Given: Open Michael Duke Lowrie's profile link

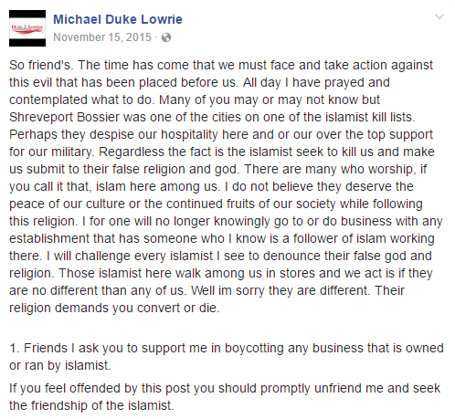Looking at the screenshot, I should point(118,19).
